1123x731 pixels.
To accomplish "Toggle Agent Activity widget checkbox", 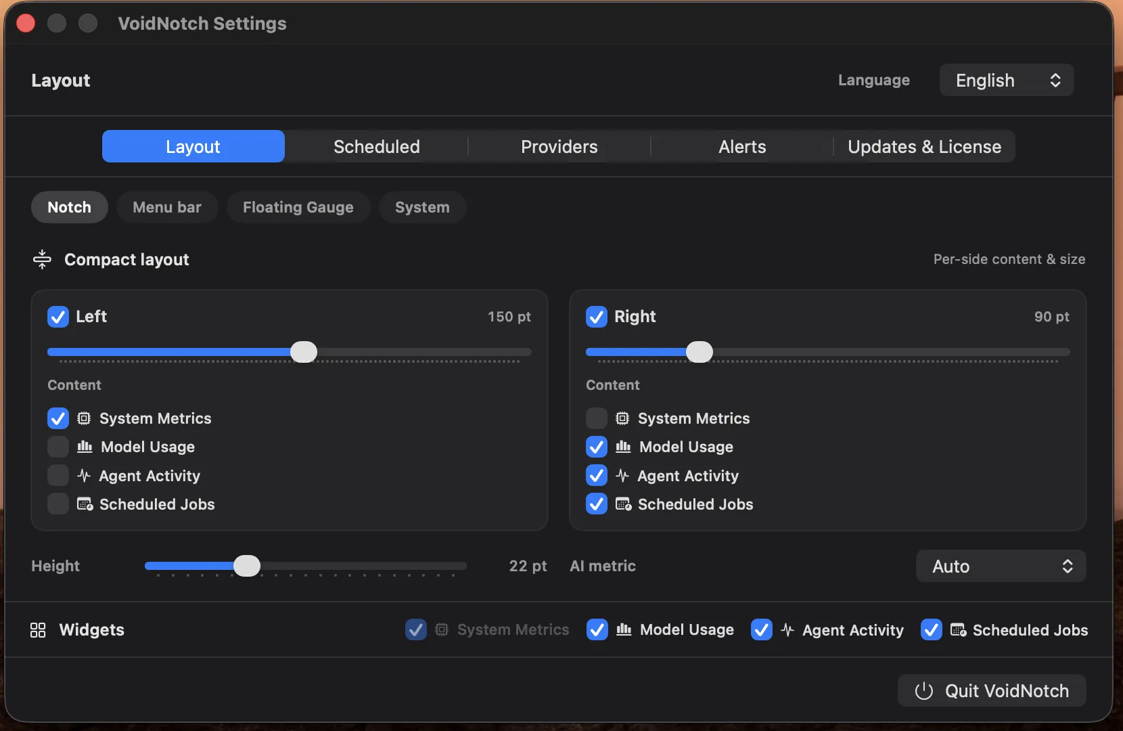I will click(762, 629).
